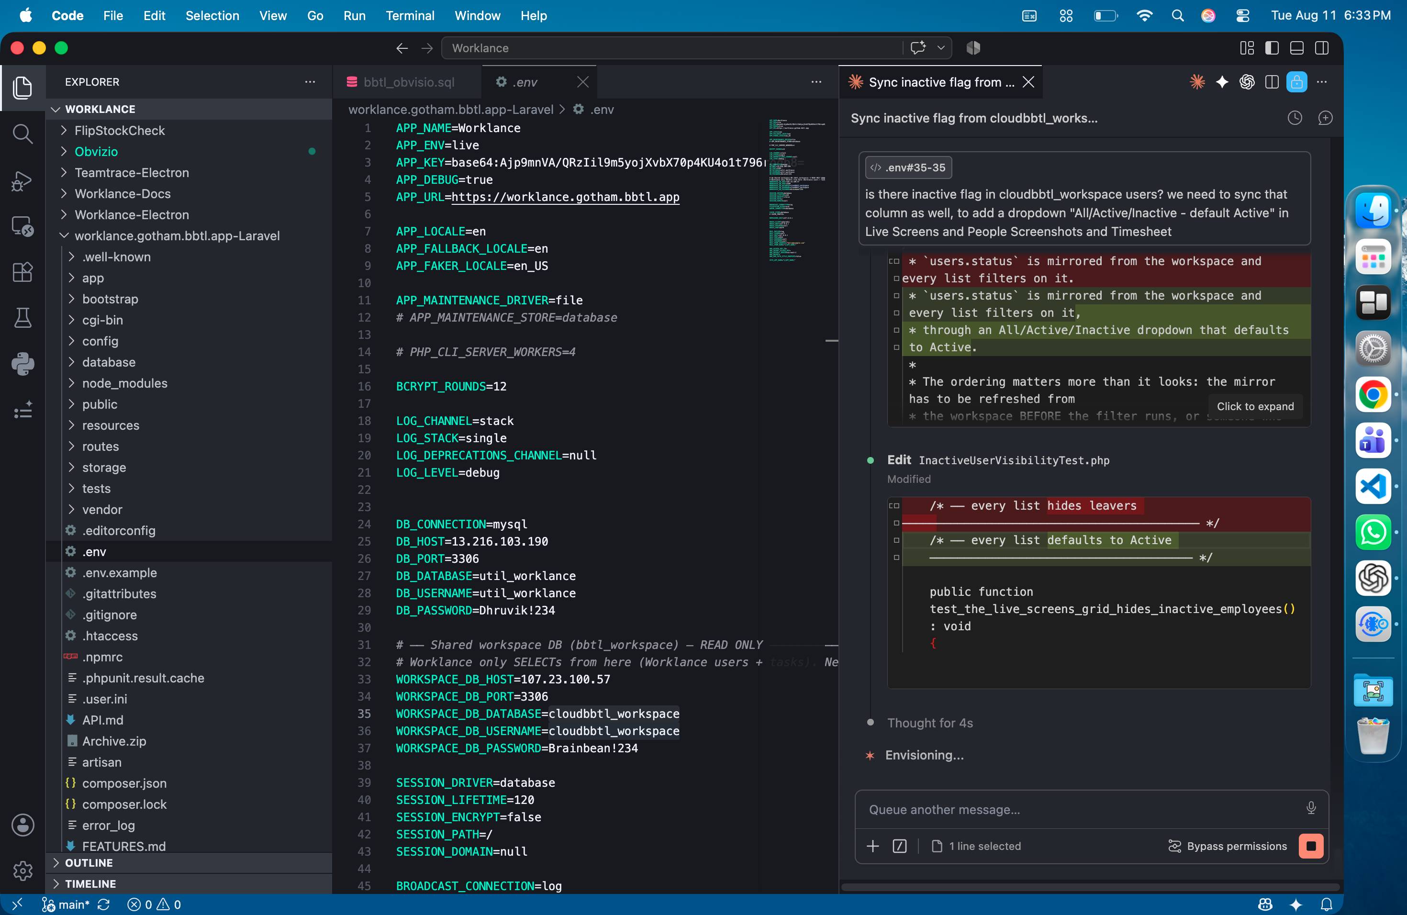The image size is (1407, 915).
Task: Switch to the bbtl_obvisio.sql tab
Action: (408, 82)
